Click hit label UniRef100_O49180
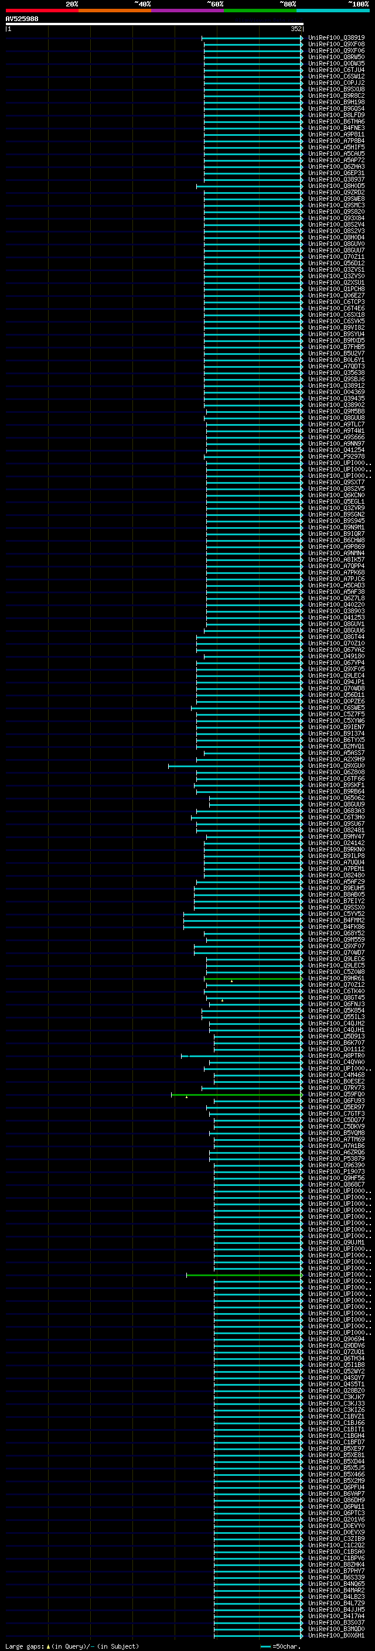Image resolution: width=375 pixels, height=1651 pixels. 336,657
